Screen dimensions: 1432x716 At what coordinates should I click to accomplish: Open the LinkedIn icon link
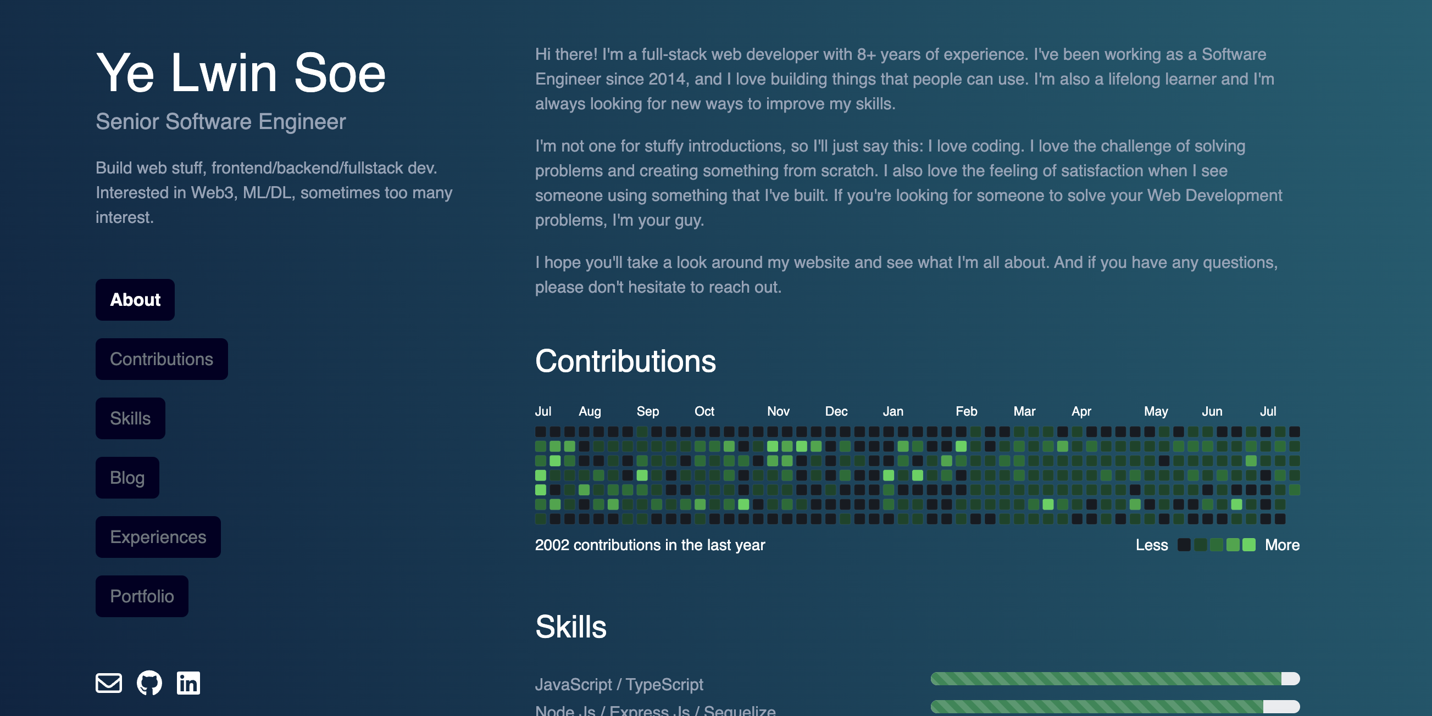tap(188, 683)
